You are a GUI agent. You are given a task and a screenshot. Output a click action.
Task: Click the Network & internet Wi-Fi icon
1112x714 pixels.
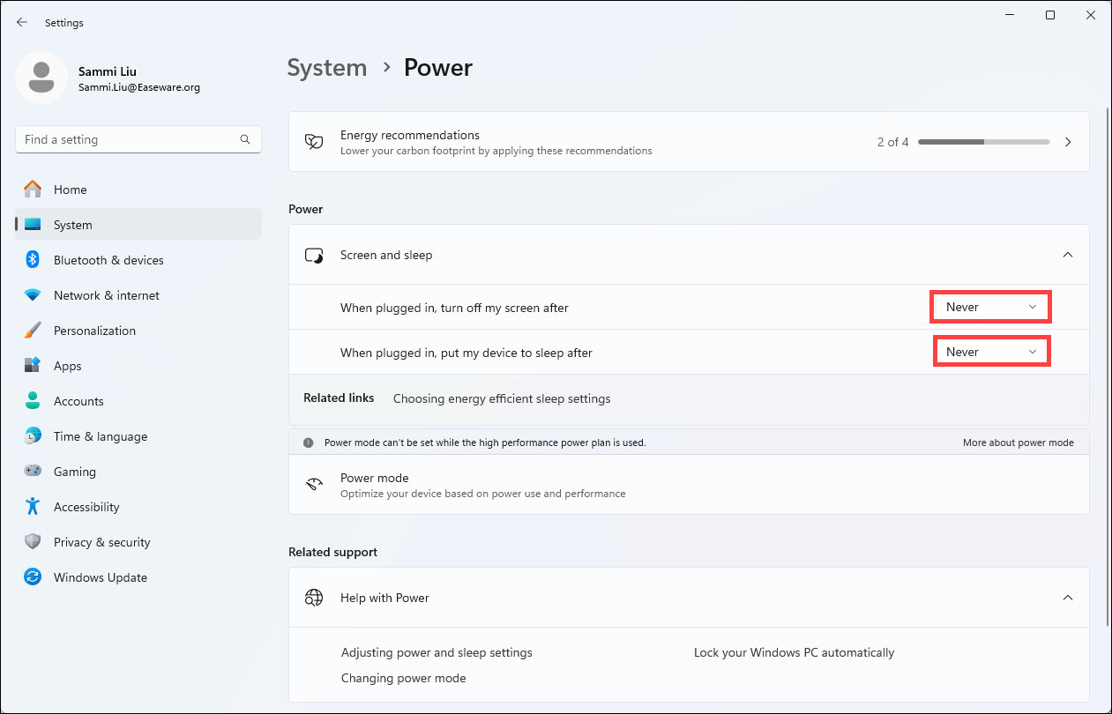click(x=33, y=295)
